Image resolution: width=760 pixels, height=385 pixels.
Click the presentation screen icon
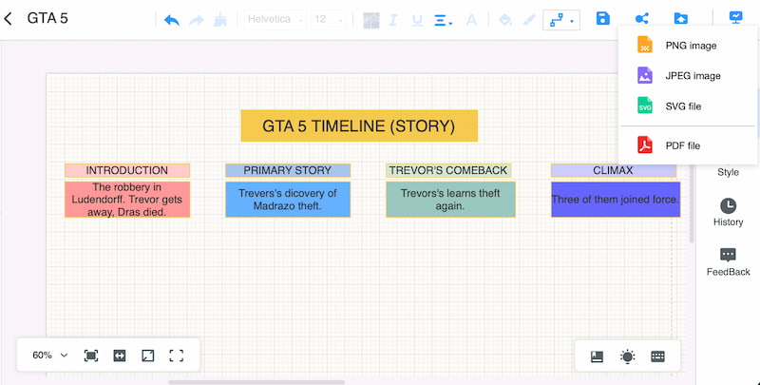click(x=735, y=18)
